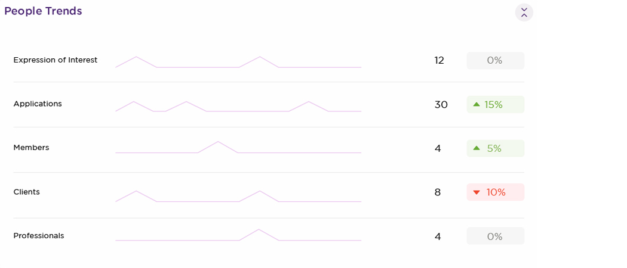
Task: Click the red down arrow beside 10%
Action: pos(477,192)
